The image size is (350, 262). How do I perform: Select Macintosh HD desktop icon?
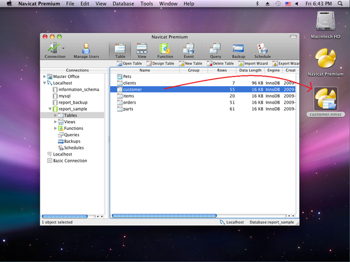coord(325,25)
